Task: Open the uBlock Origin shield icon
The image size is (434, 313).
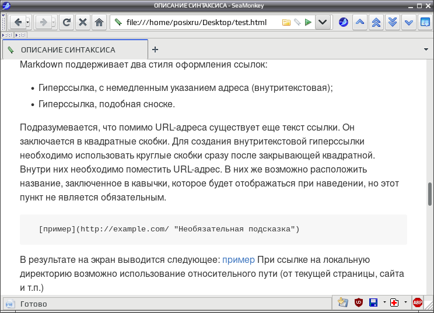Action: (359, 303)
